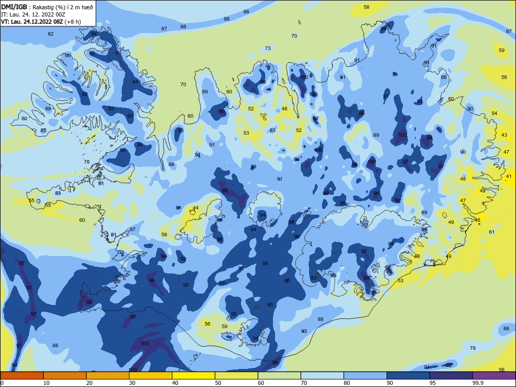Select the '70' legend tick label

304,383
